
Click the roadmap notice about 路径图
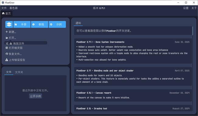(x=133, y=31)
